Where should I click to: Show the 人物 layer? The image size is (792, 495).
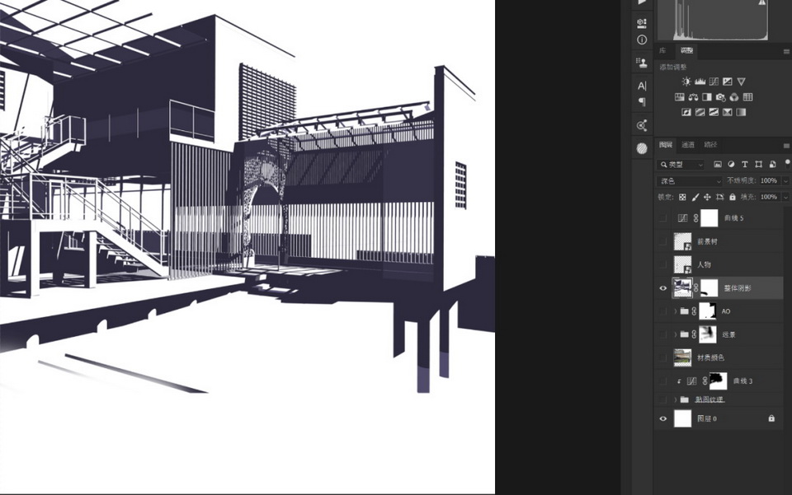click(662, 264)
